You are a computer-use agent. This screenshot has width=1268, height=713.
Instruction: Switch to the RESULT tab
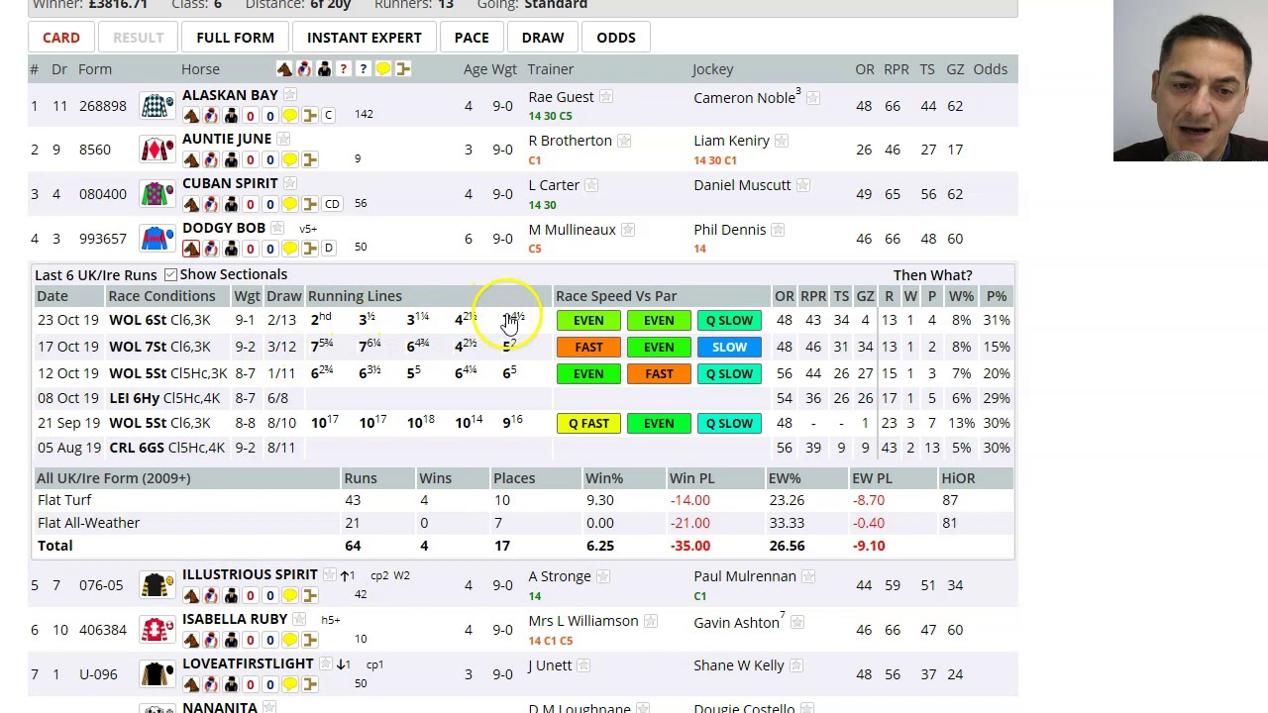(x=138, y=38)
